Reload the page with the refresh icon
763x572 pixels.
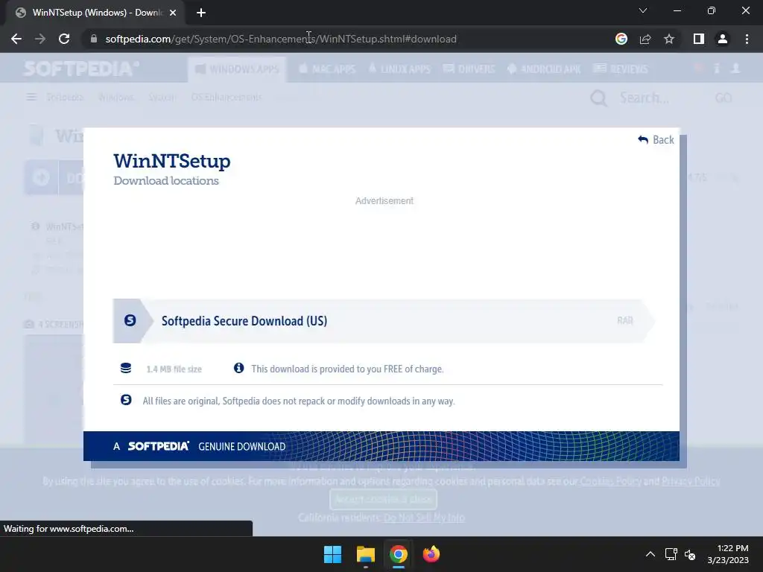64,39
